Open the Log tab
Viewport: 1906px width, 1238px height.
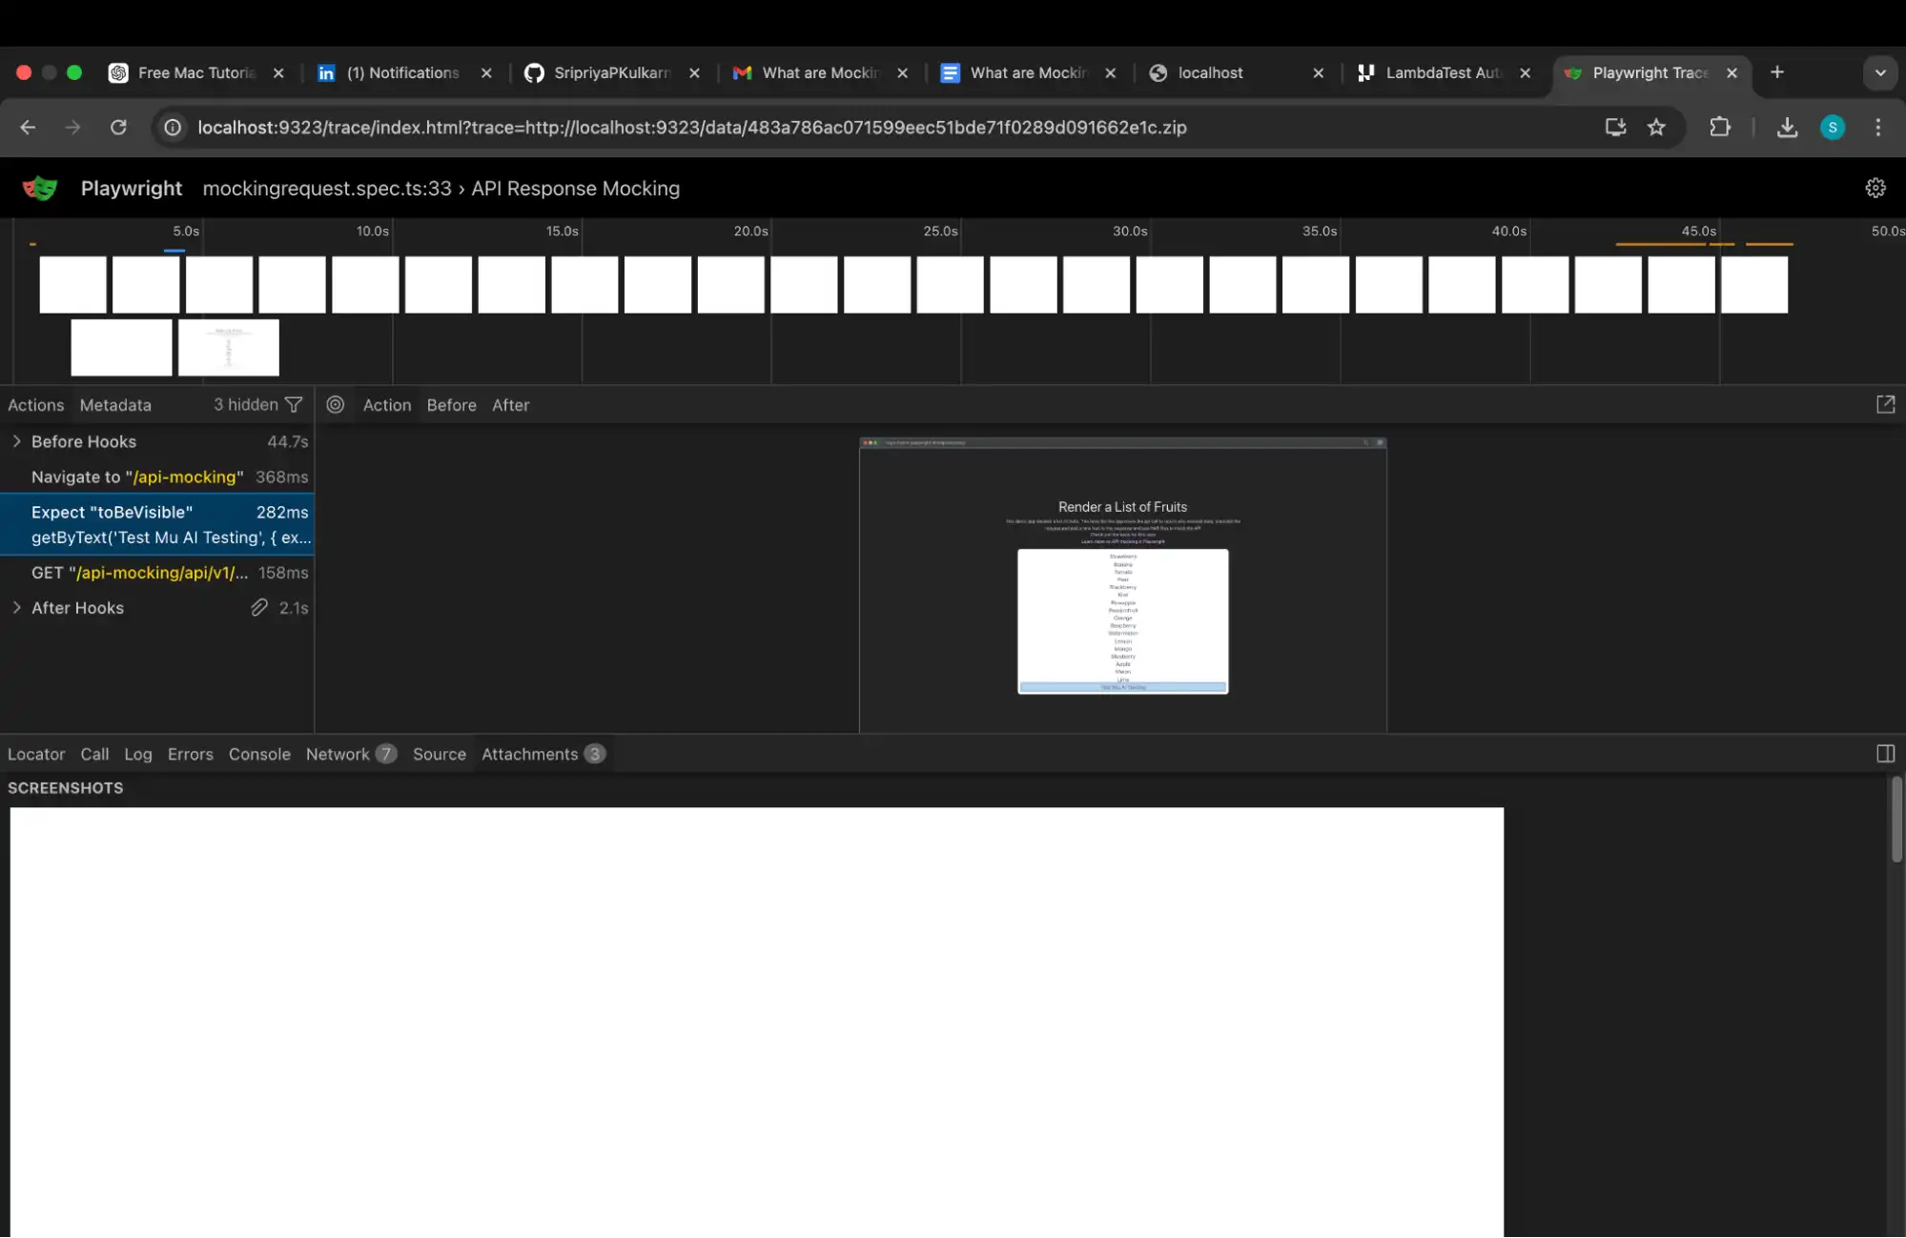[138, 754]
